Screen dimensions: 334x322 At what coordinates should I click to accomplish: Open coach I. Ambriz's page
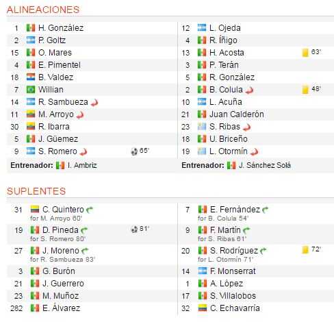click(x=82, y=165)
